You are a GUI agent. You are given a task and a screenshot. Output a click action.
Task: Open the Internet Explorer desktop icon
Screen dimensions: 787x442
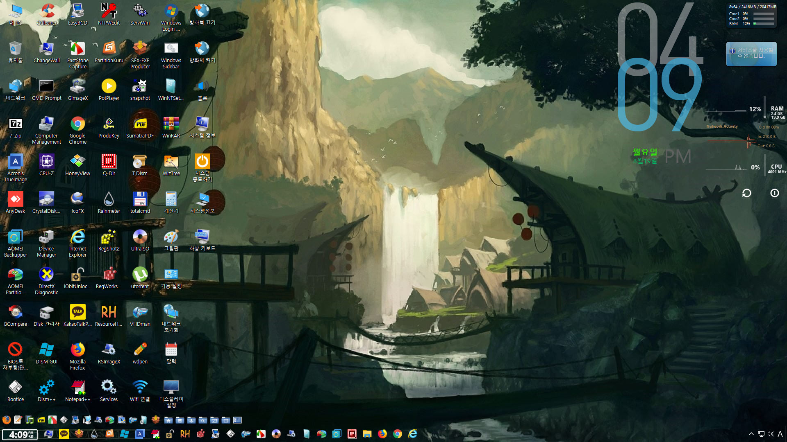(77, 243)
